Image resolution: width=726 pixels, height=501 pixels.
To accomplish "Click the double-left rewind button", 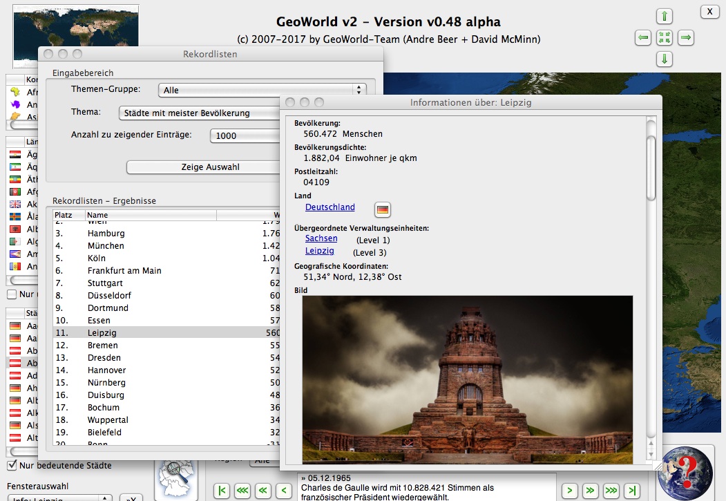I will 263,491.
